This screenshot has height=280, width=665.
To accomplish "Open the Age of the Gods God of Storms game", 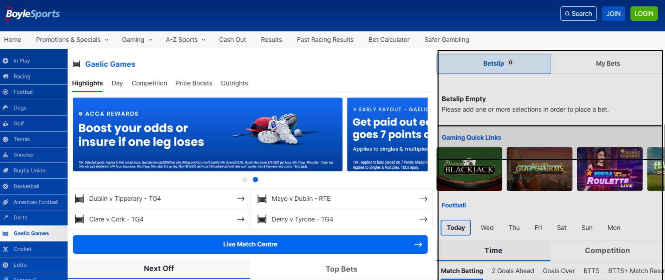I will (x=539, y=169).
